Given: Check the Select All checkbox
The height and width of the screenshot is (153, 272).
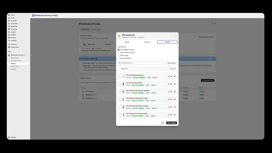Looking at the screenshot, I should (120, 69).
